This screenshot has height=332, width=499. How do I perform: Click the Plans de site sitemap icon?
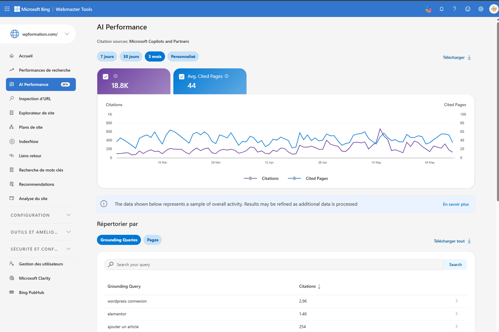pos(12,127)
